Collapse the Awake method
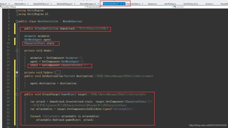The height and width of the screenshot is (128, 228). [17, 50]
